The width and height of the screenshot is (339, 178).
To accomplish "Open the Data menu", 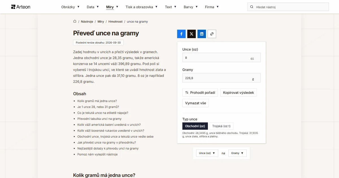I will click(93, 7).
